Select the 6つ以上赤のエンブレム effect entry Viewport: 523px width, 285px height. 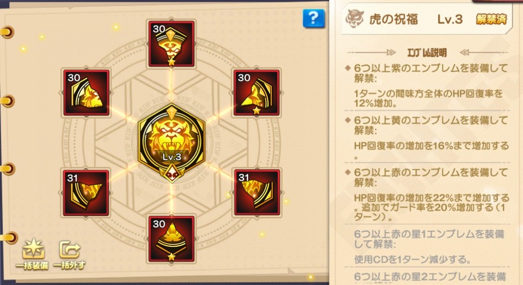(x=427, y=195)
